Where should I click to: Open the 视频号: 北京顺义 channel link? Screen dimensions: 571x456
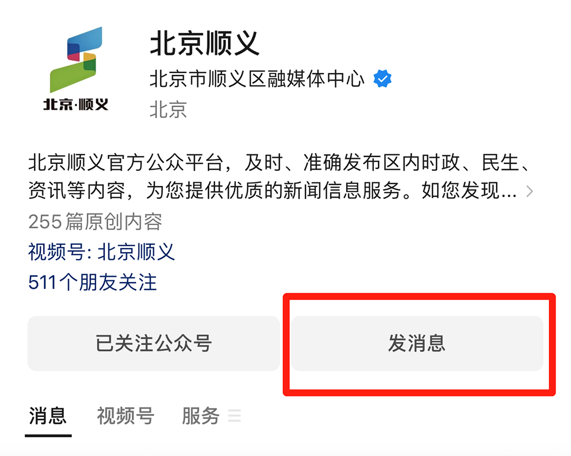click(102, 252)
